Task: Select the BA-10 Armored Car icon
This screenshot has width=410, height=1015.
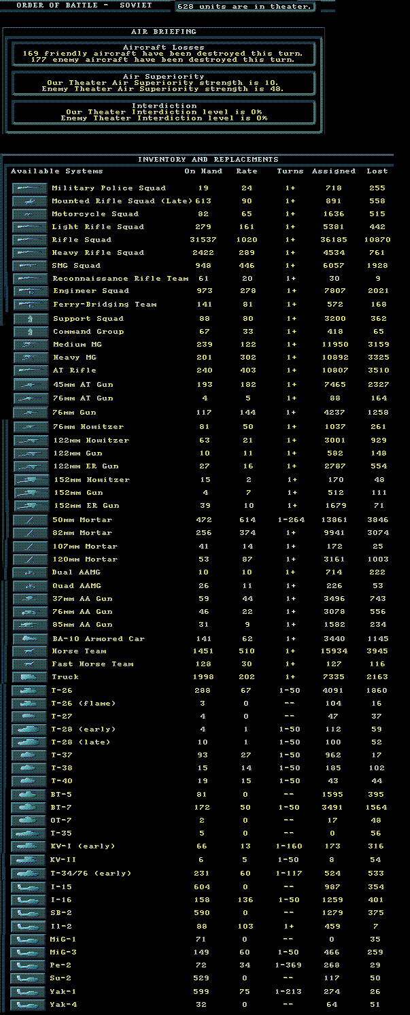Action: coord(30,639)
